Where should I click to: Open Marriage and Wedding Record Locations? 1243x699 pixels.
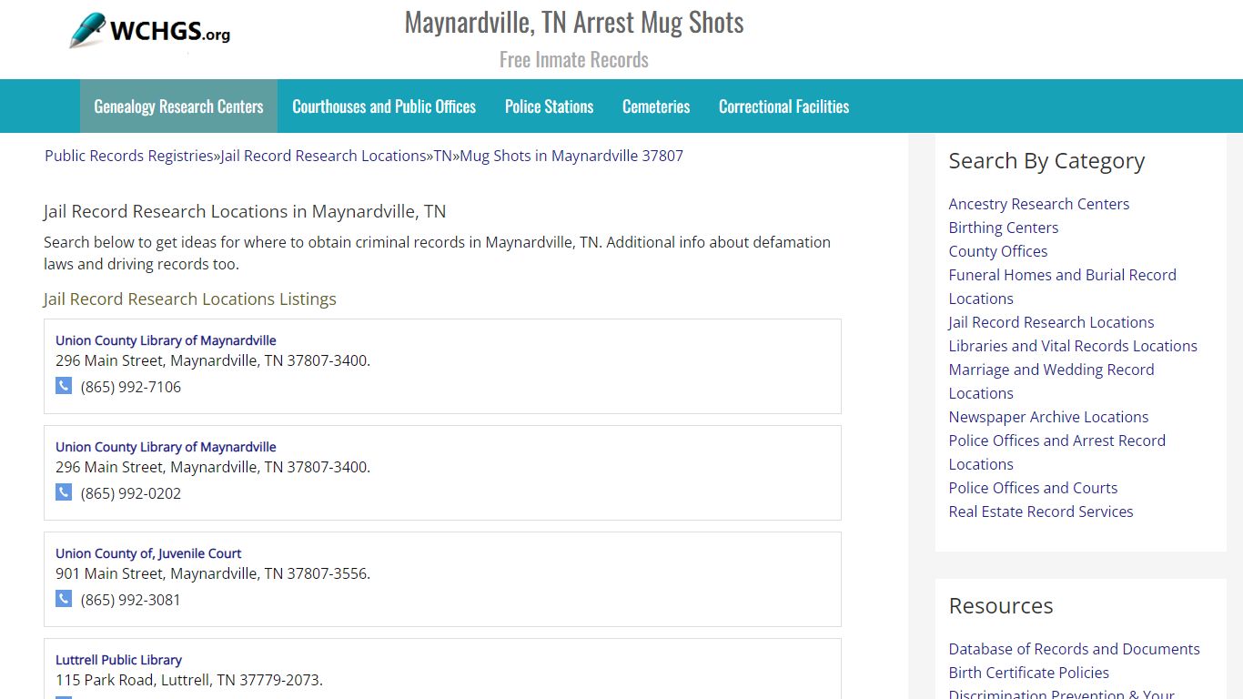point(1051,381)
